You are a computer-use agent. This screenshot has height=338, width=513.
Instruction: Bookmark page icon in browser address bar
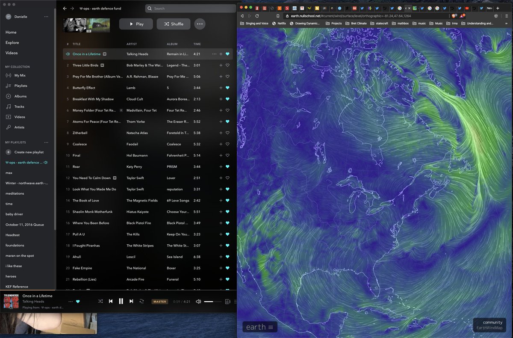click(277, 16)
